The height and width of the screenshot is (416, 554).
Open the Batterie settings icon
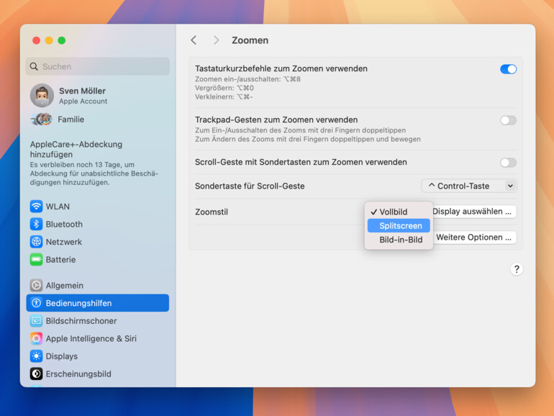[36, 259]
